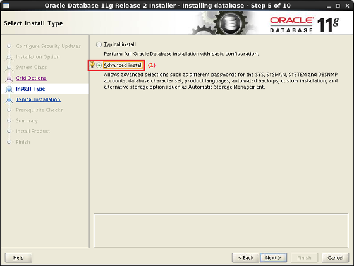The width and height of the screenshot is (354, 266).
Task: Click the Install Product step text
Action: 33,131
